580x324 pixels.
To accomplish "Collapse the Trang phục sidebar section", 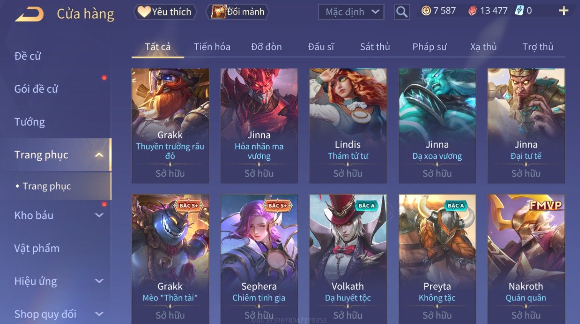I will (x=99, y=155).
